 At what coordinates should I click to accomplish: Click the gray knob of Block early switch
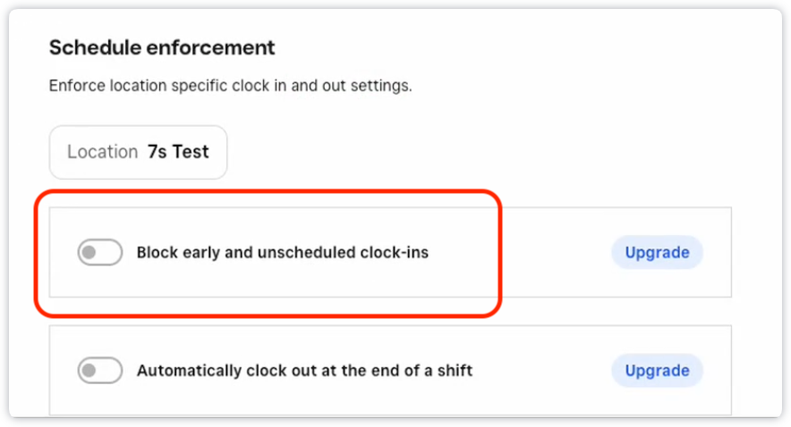click(89, 253)
